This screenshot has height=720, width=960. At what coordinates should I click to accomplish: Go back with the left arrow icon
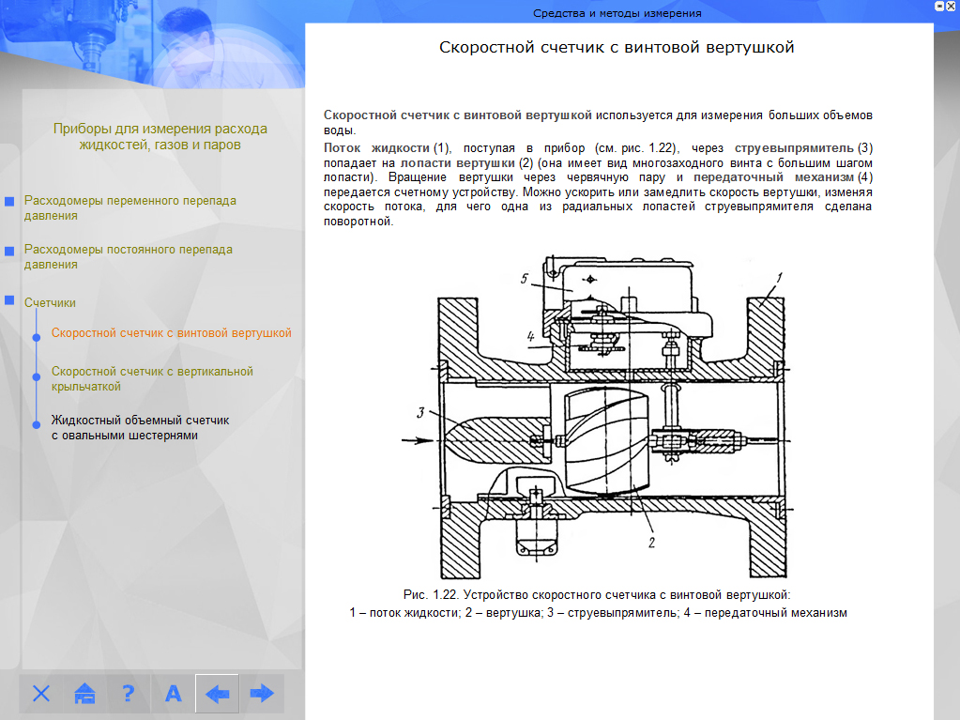click(x=217, y=694)
